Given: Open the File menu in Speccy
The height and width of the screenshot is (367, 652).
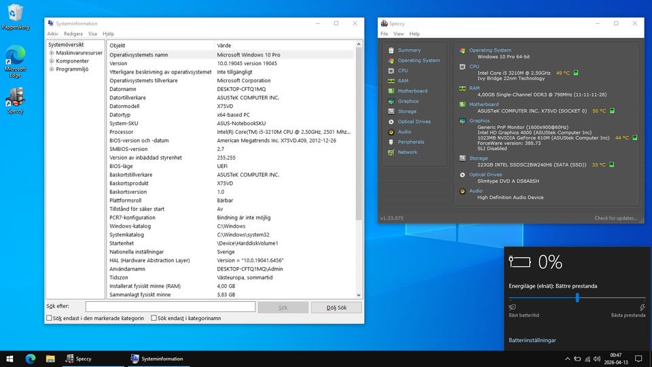Looking at the screenshot, I should click(384, 34).
